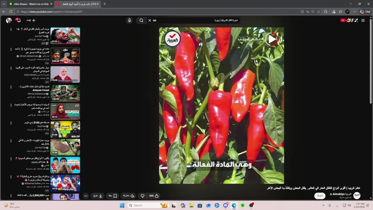The image size is (373, 210).
Task: Open the 15:44 honey video thumbnail
Action: tap(65, 147)
